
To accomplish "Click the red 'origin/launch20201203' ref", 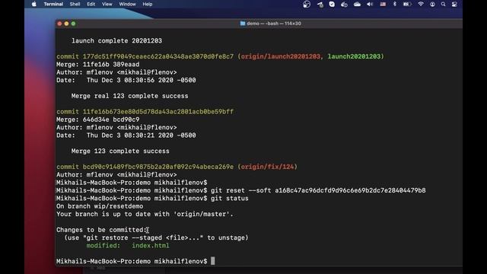I will pyautogui.click(x=281, y=56).
